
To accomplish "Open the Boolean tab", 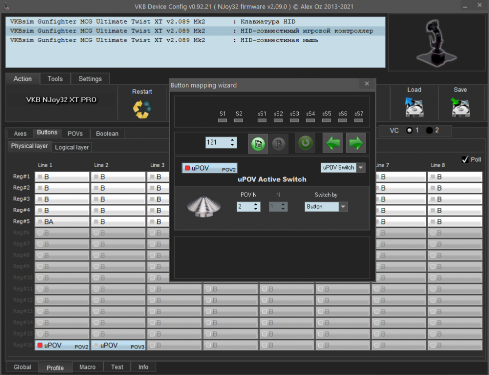I will coord(107,133).
